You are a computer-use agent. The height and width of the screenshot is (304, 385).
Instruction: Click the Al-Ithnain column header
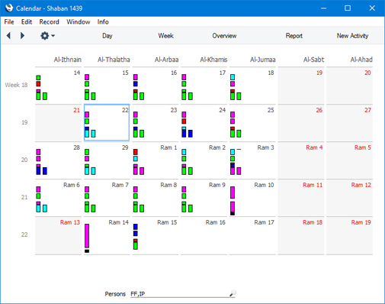coord(68,60)
